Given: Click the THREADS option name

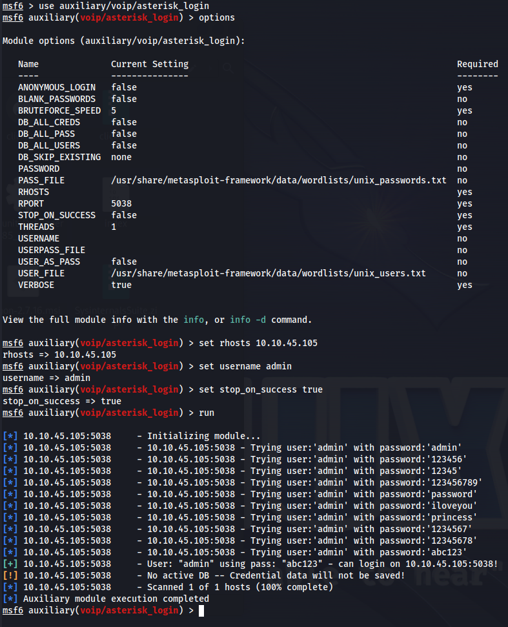Looking at the screenshot, I should click(36, 227).
